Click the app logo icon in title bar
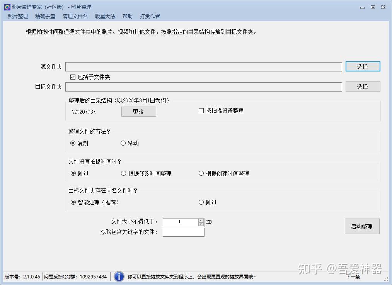The height and width of the screenshot is (285, 392). click(7, 7)
